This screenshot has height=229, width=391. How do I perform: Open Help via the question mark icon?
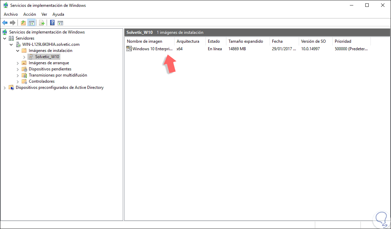coord(52,23)
